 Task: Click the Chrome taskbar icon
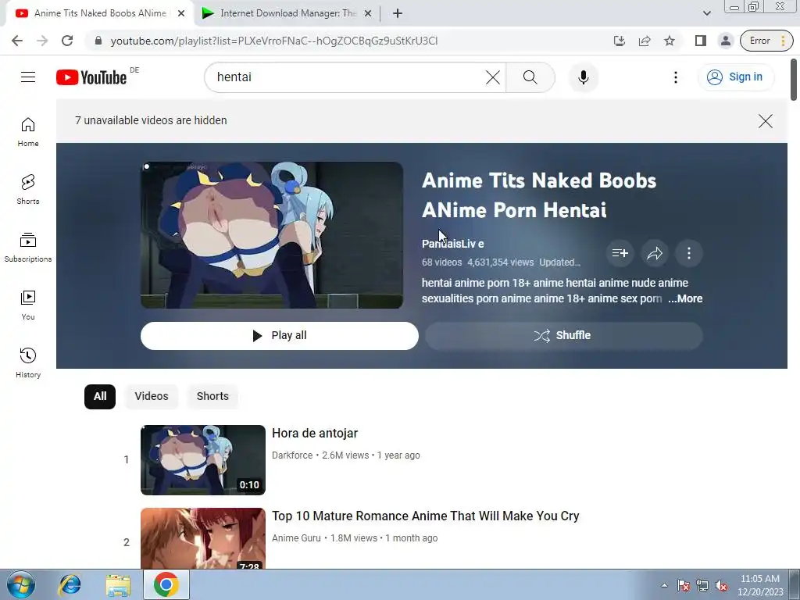pos(166,584)
